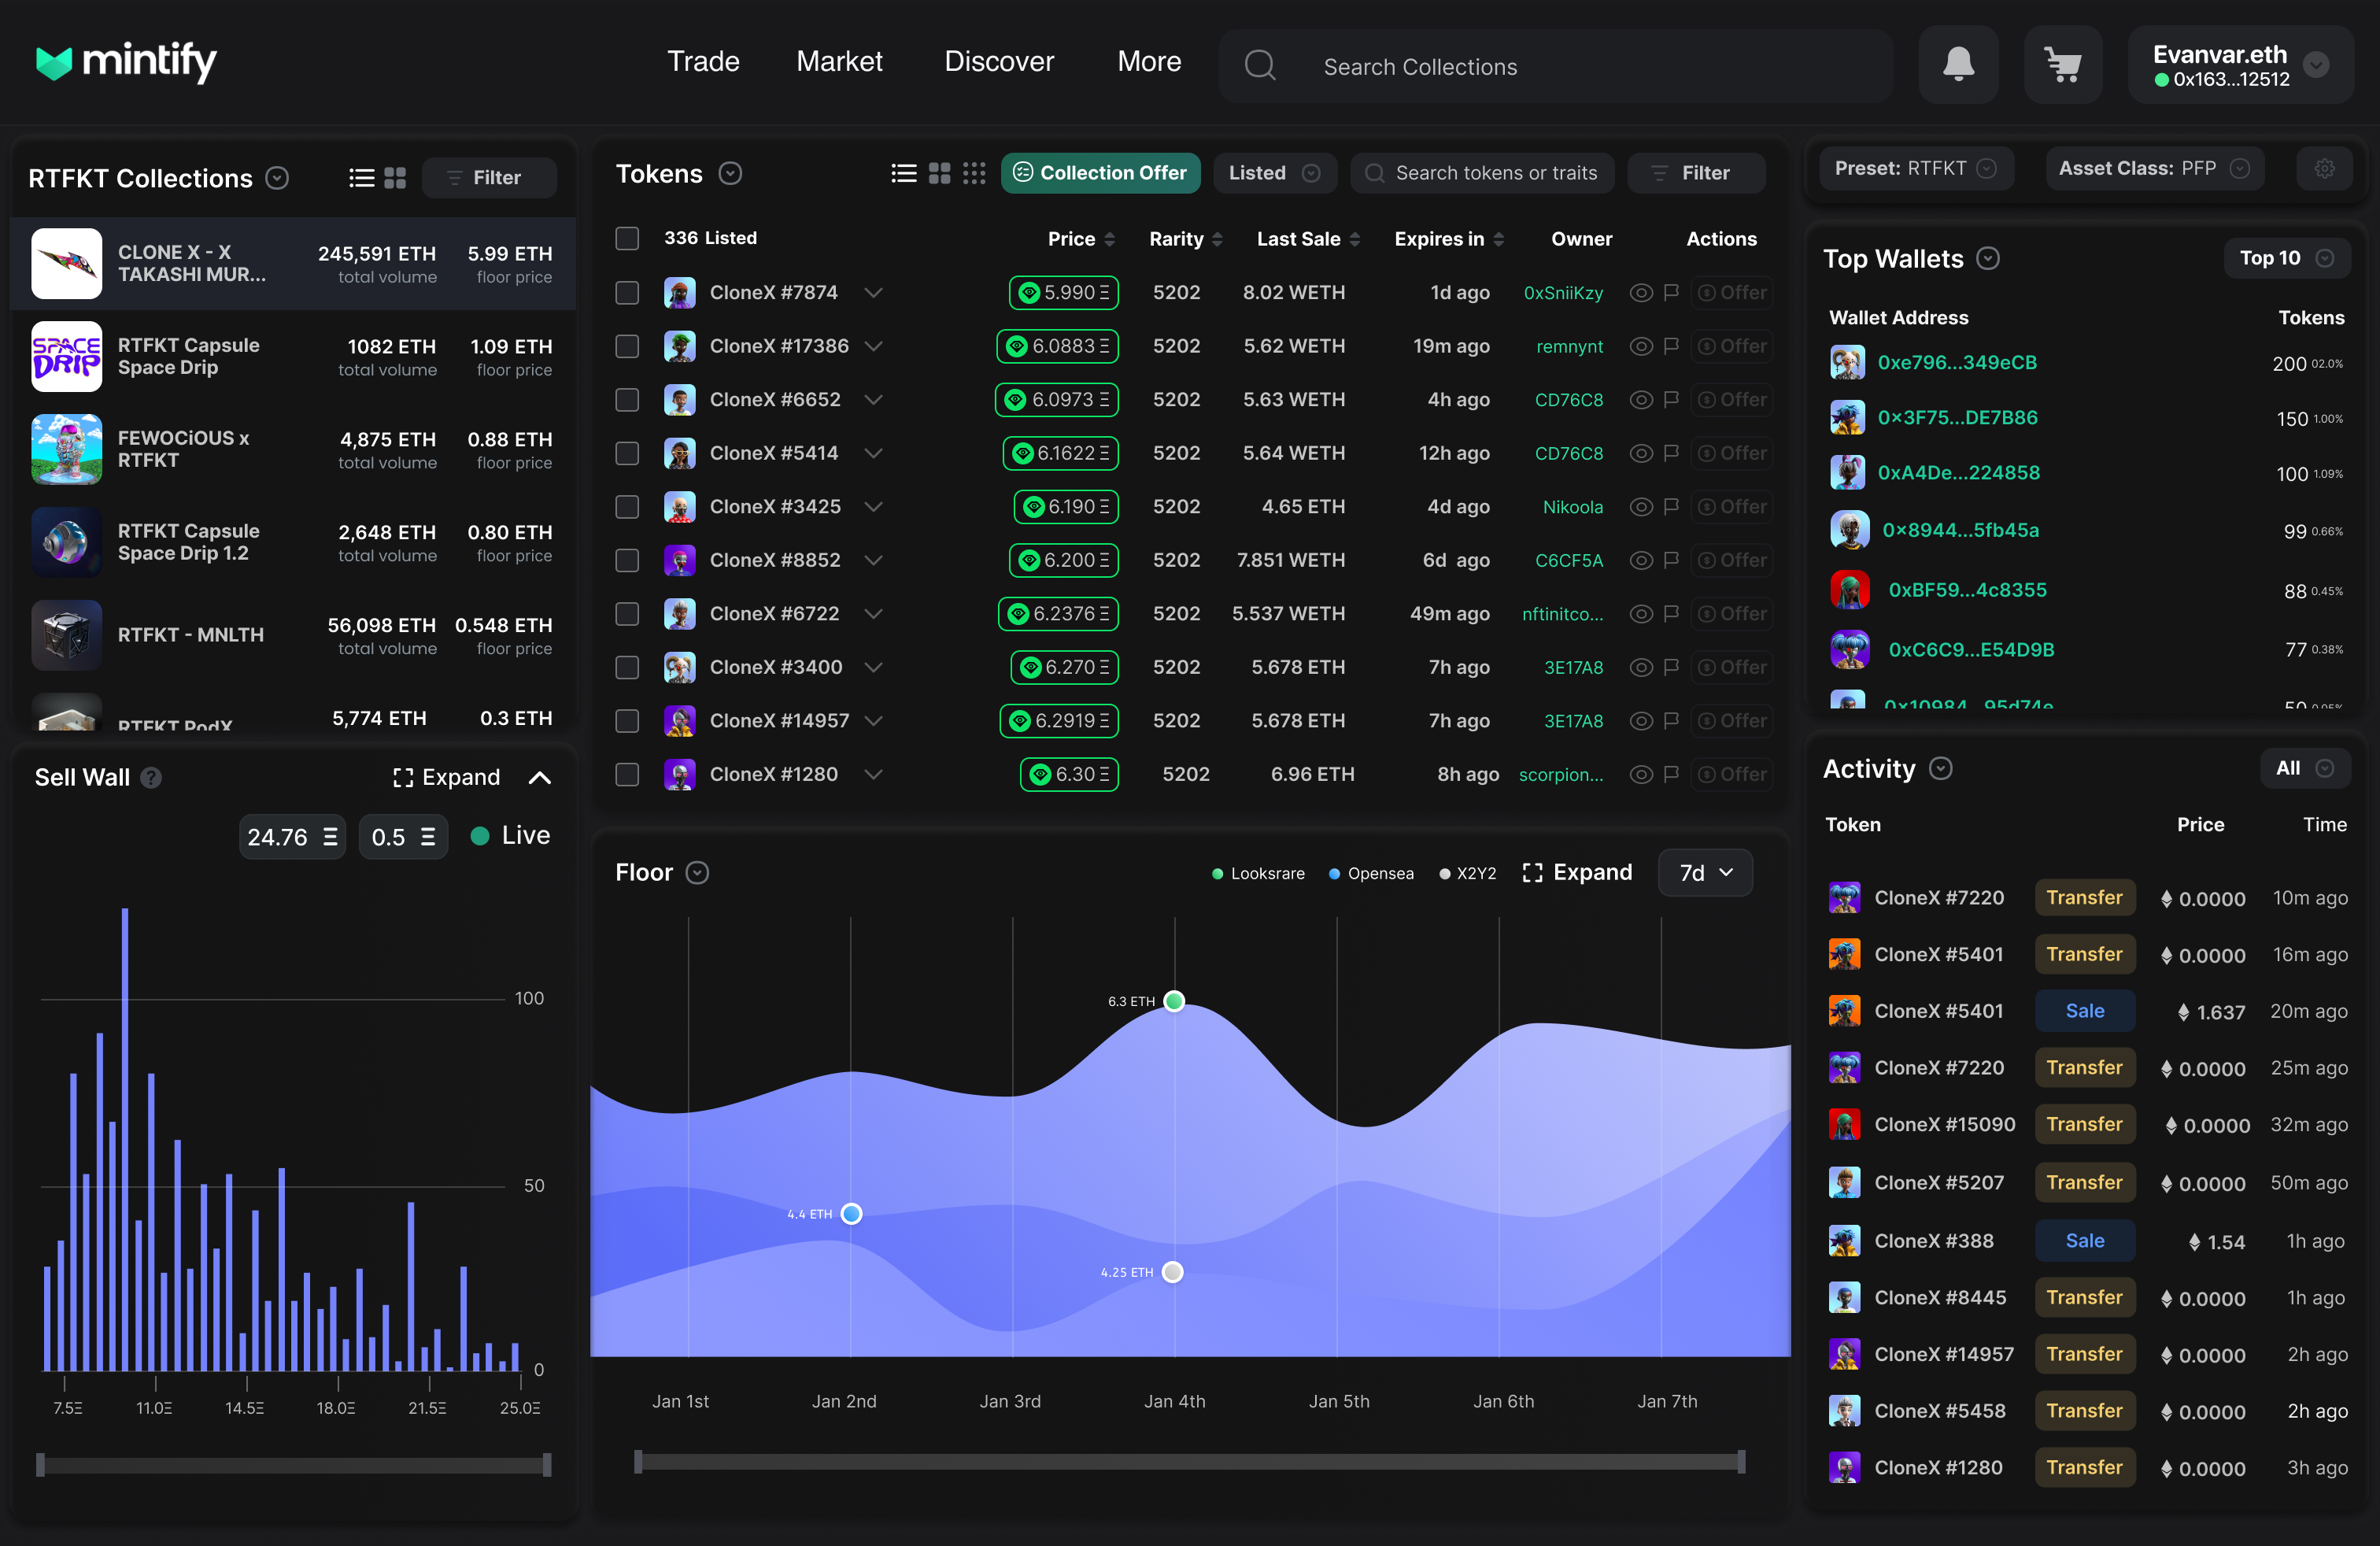The image size is (2380, 1546).
Task: Switch RTFKT Collections to list view
Action: click(x=361, y=178)
